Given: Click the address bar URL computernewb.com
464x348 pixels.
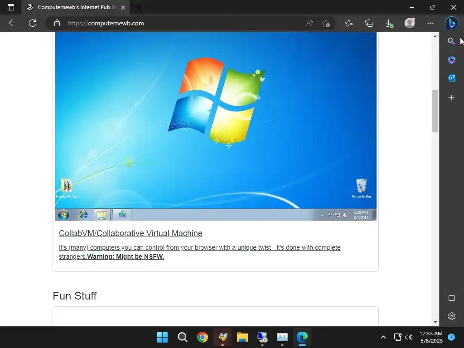Looking at the screenshot, I should 106,23.
